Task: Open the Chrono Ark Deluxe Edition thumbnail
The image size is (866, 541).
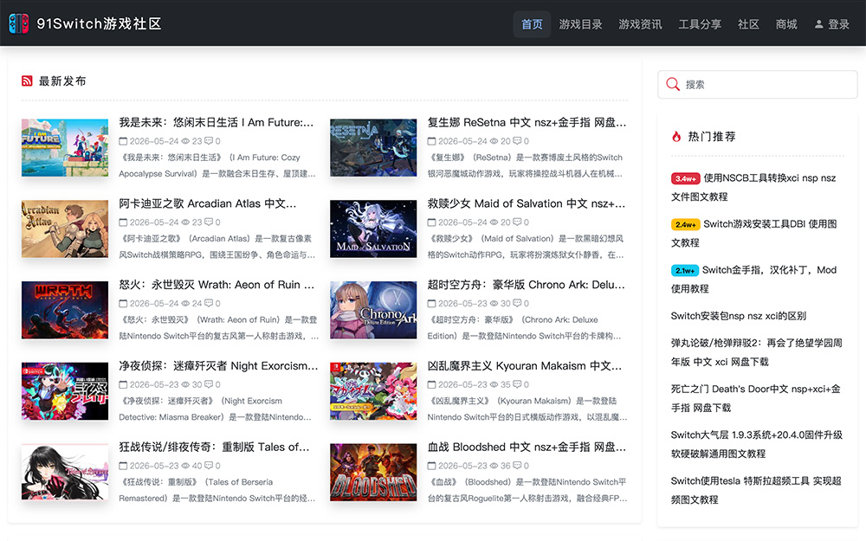Action: tap(373, 310)
